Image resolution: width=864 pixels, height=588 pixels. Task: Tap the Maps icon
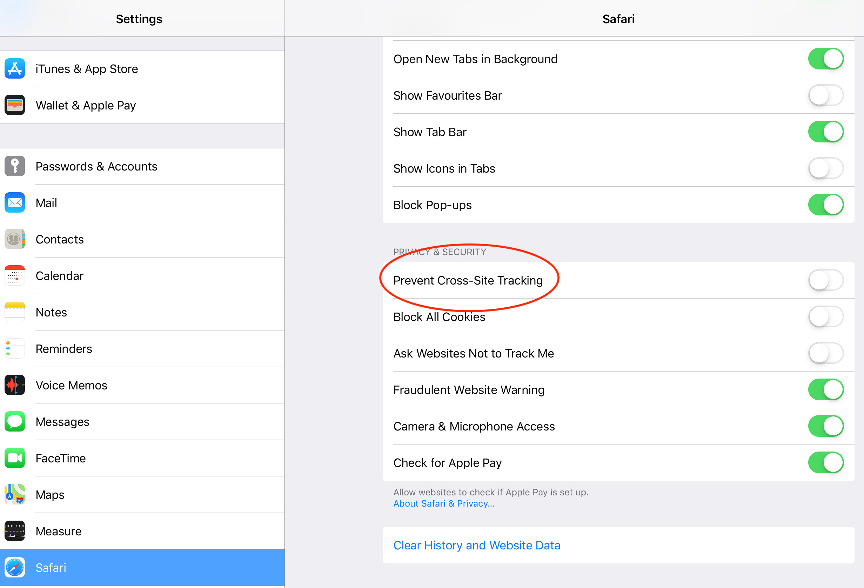14,494
